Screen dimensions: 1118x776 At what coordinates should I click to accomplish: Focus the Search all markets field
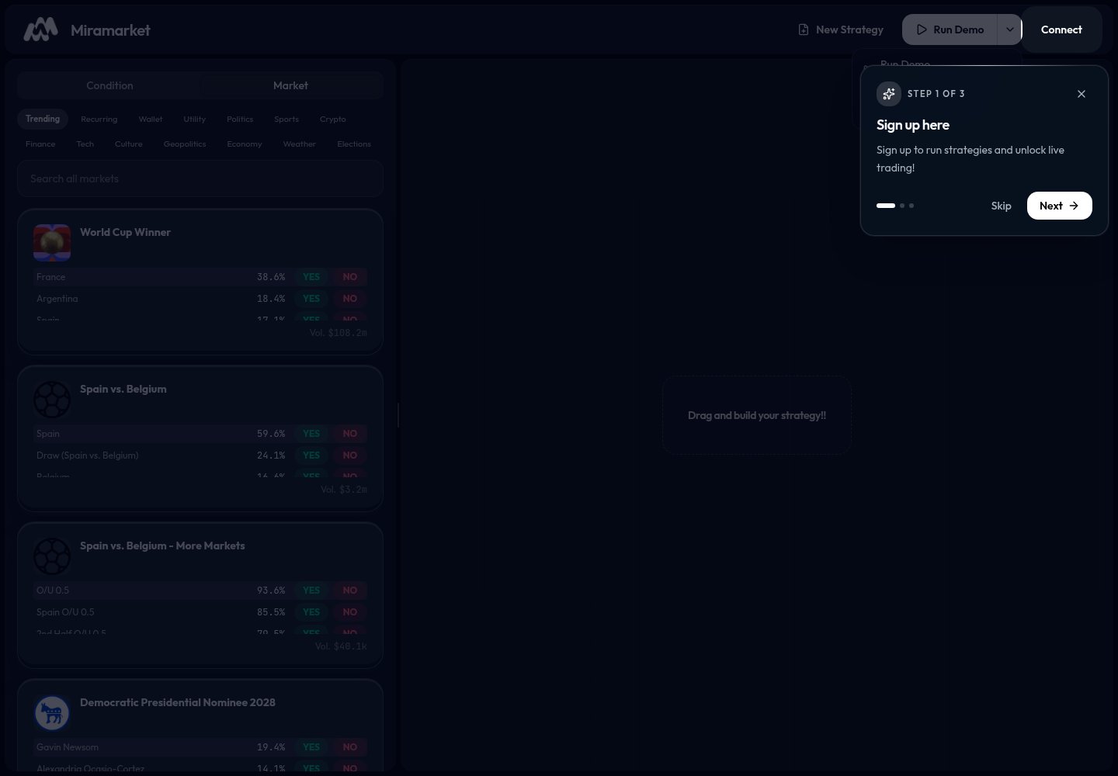(200, 178)
